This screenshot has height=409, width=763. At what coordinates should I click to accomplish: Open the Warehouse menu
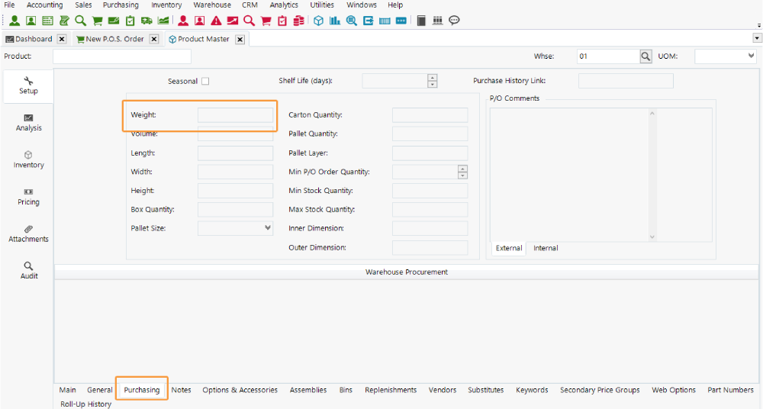click(212, 5)
